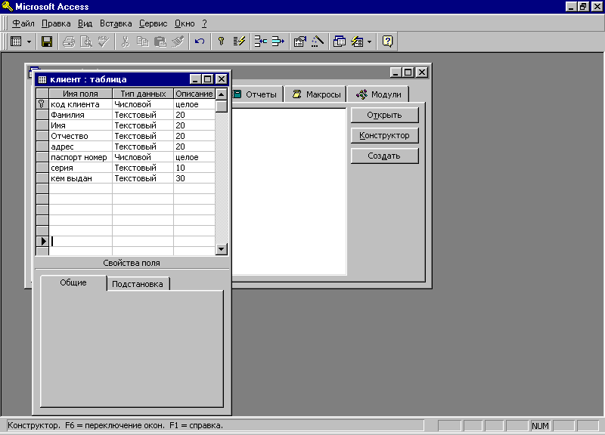Image resolution: width=605 pixels, height=435 pixels.
Task: Click the Undo arrow icon
Action: 200,42
